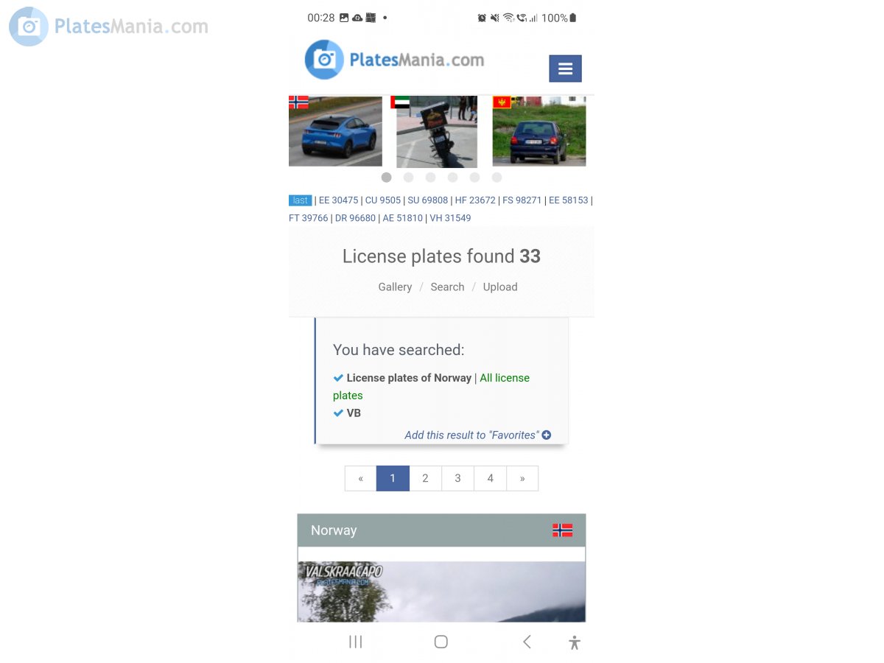Tap the PlatesMania camera logo in header

(324, 60)
